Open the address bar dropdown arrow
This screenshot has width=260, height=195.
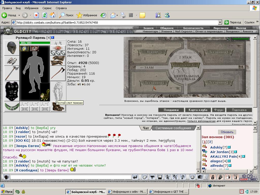pyautogui.click(x=220, y=22)
